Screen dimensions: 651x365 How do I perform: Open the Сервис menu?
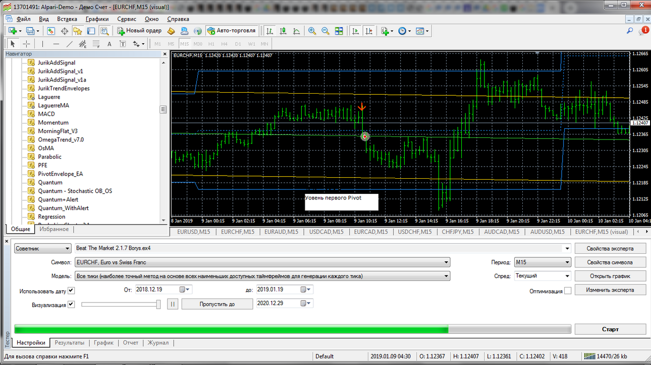coord(127,19)
